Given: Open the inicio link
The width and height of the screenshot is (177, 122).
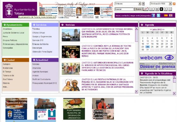Looking at the screenshot, I should click(x=118, y=15).
